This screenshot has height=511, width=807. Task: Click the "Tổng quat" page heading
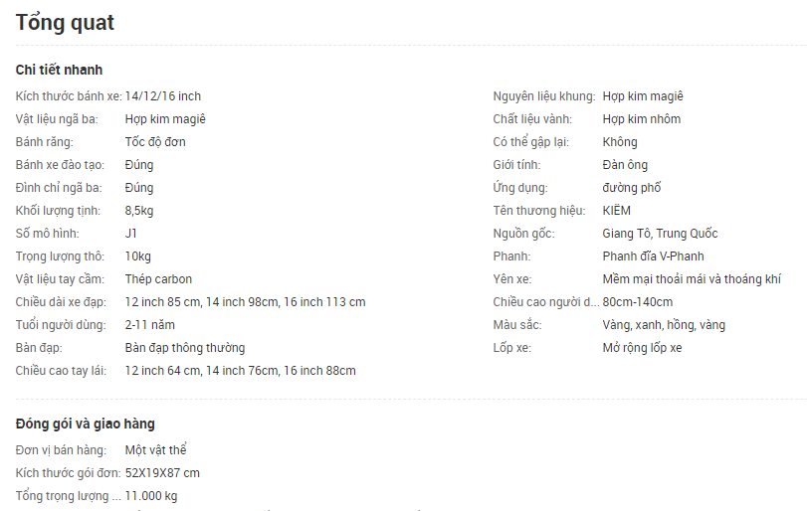(x=65, y=22)
